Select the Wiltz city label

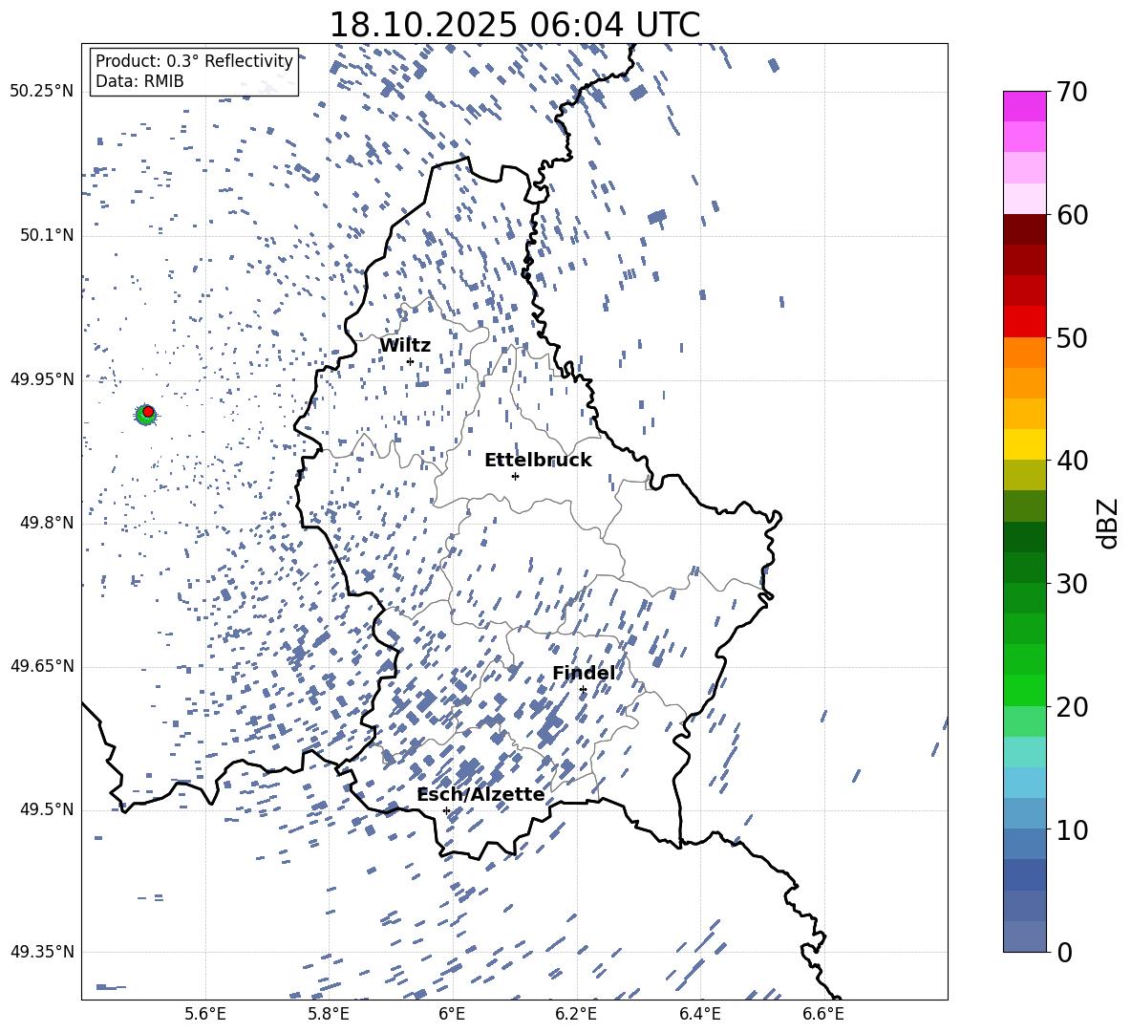click(405, 346)
